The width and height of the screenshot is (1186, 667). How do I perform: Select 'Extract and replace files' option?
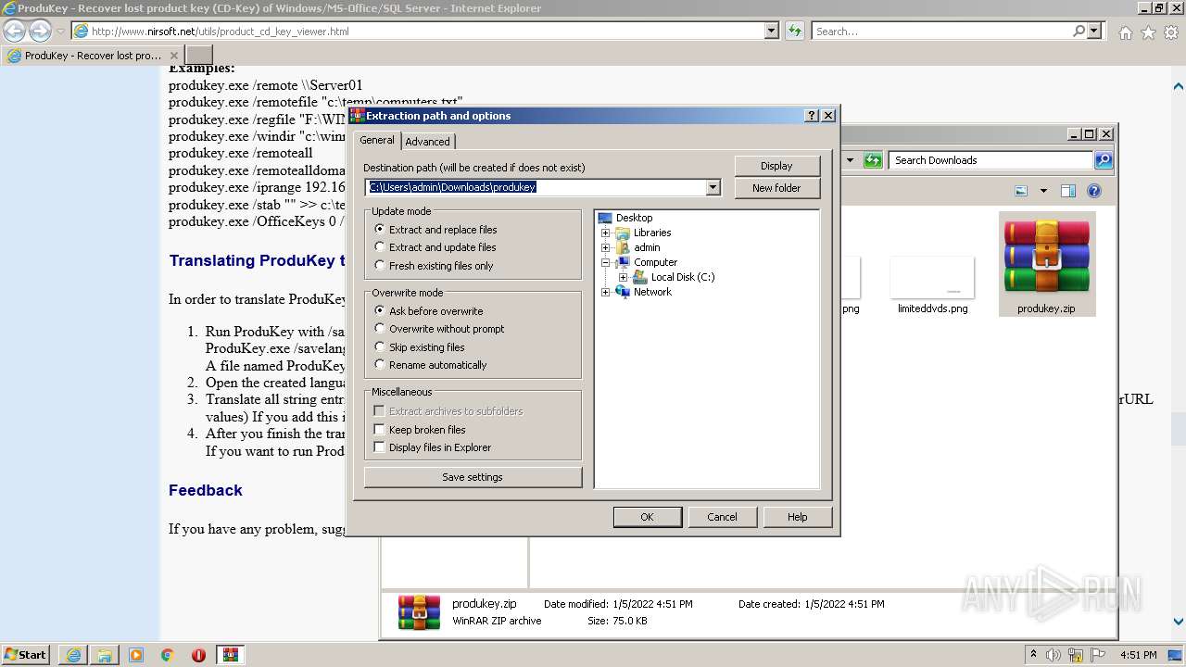tap(435, 230)
